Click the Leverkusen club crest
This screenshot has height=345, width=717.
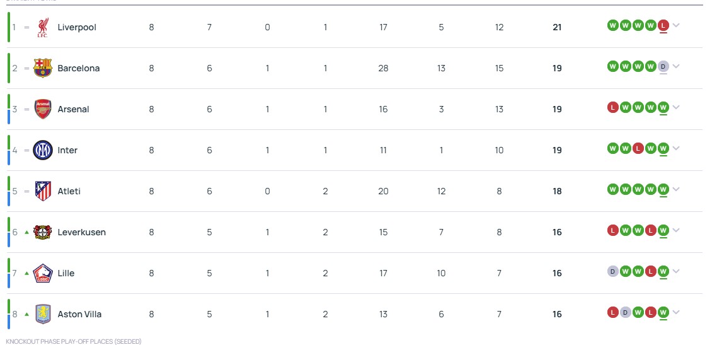43,232
